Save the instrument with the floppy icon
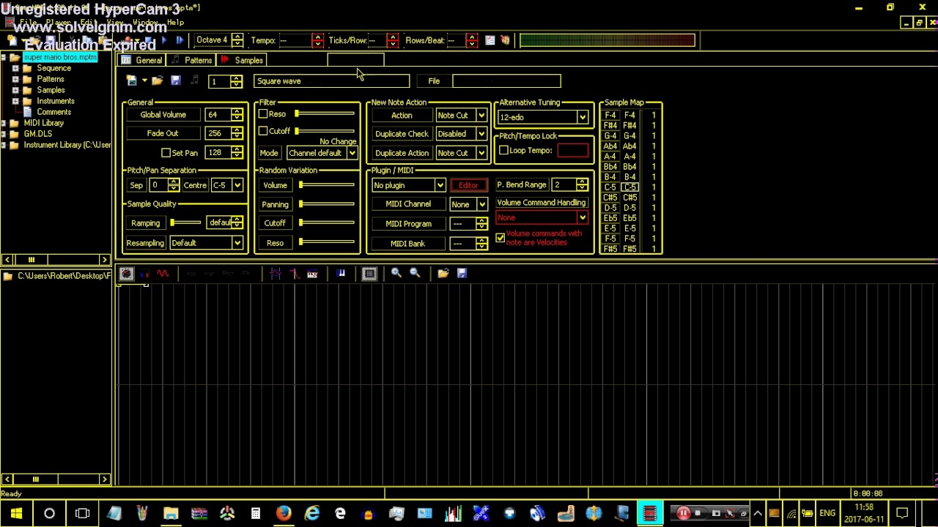The image size is (938, 527). (175, 81)
